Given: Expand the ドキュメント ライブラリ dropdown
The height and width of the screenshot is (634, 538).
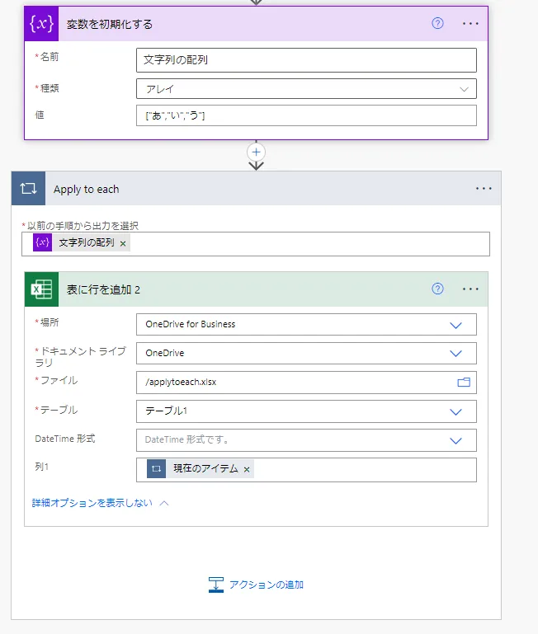Looking at the screenshot, I should click(x=456, y=354).
